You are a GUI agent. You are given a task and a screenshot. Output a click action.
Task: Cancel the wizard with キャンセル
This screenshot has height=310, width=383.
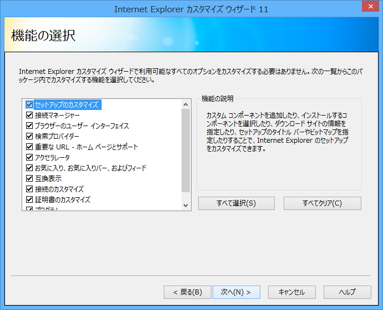coord(291,292)
